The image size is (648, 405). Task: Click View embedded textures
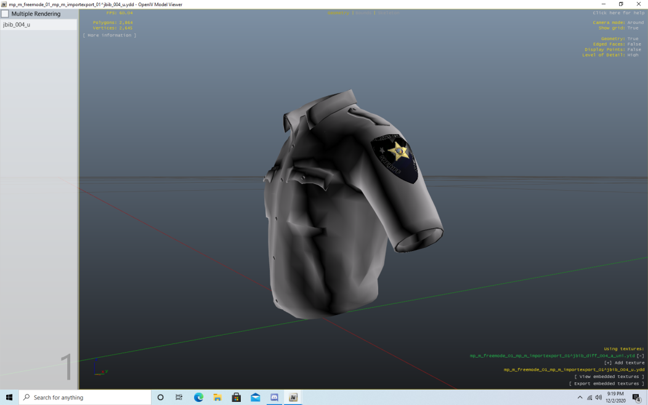tap(609, 377)
